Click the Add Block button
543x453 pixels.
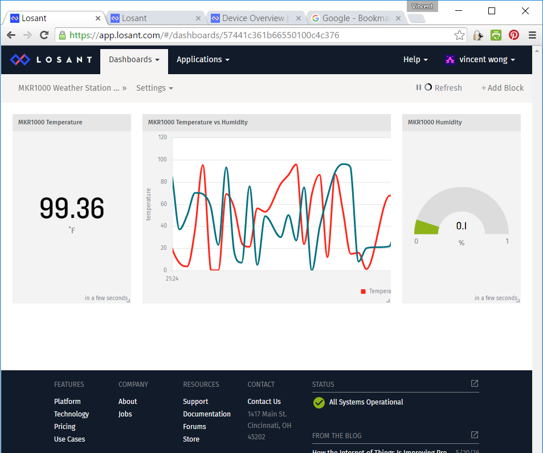tap(502, 88)
